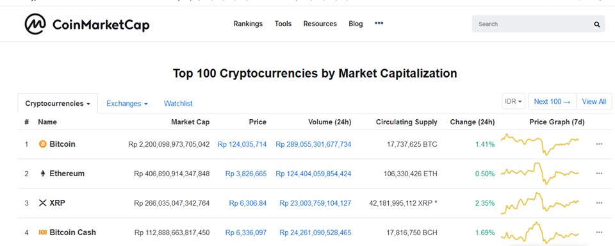
Task: Open the options dots for the XRP row
Action: [599, 203]
